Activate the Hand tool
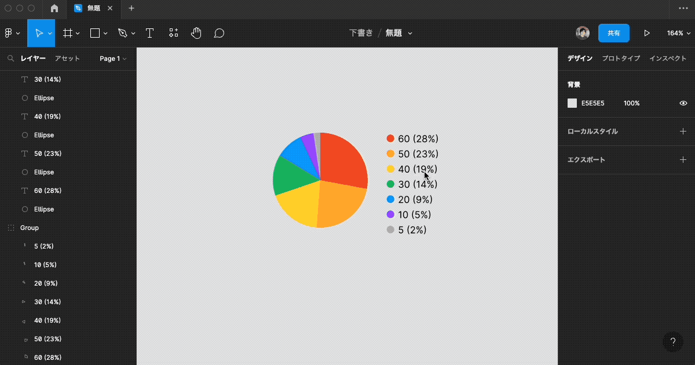The height and width of the screenshot is (365, 695). pyautogui.click(x=196, y=33)
